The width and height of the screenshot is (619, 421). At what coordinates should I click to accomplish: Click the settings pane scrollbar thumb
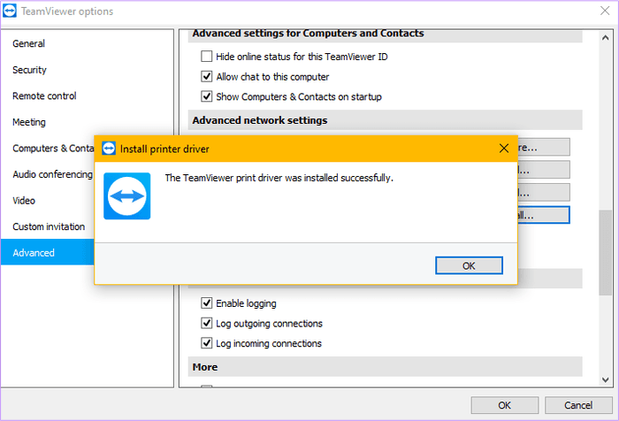[x=605, y=253]
